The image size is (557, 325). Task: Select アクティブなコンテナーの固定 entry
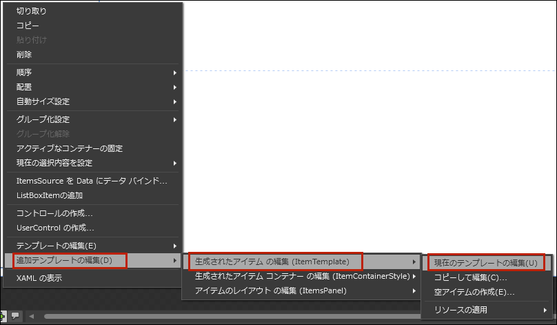[x=92, y=148]
